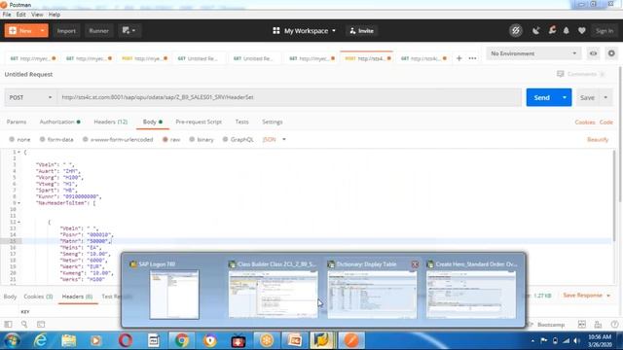Open the satellite capture requests icon
623x350 pixels.
[536, 30]
